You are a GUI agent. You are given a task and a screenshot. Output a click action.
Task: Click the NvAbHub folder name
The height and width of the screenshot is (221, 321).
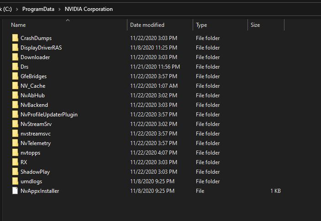tap(32, 95)
